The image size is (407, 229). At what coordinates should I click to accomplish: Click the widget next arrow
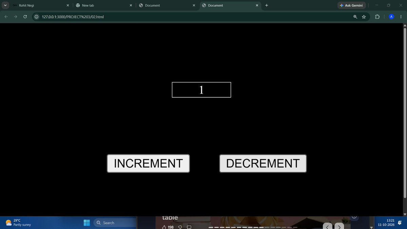[339, 227]
